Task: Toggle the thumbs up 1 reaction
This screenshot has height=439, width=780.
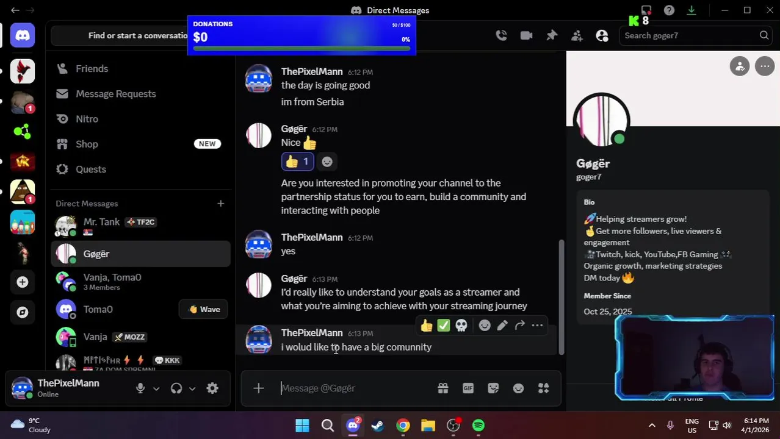Action: click(297, 162)
